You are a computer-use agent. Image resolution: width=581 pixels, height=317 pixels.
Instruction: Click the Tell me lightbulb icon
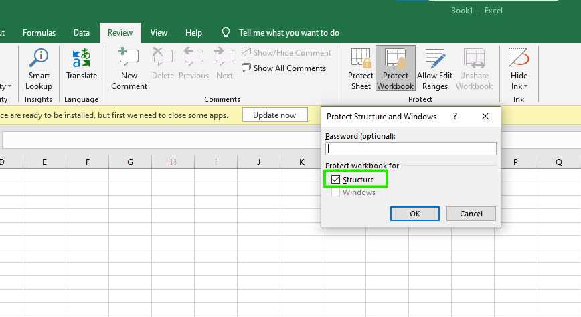coord(226,33)
